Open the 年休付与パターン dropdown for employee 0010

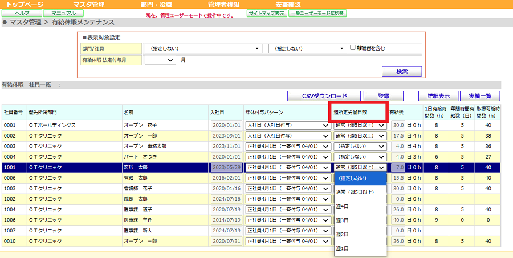(x=288, y=241)
